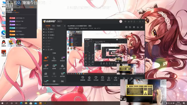Click the start streaming button at bottom right
187x105 pixels.
click(139, 78)
